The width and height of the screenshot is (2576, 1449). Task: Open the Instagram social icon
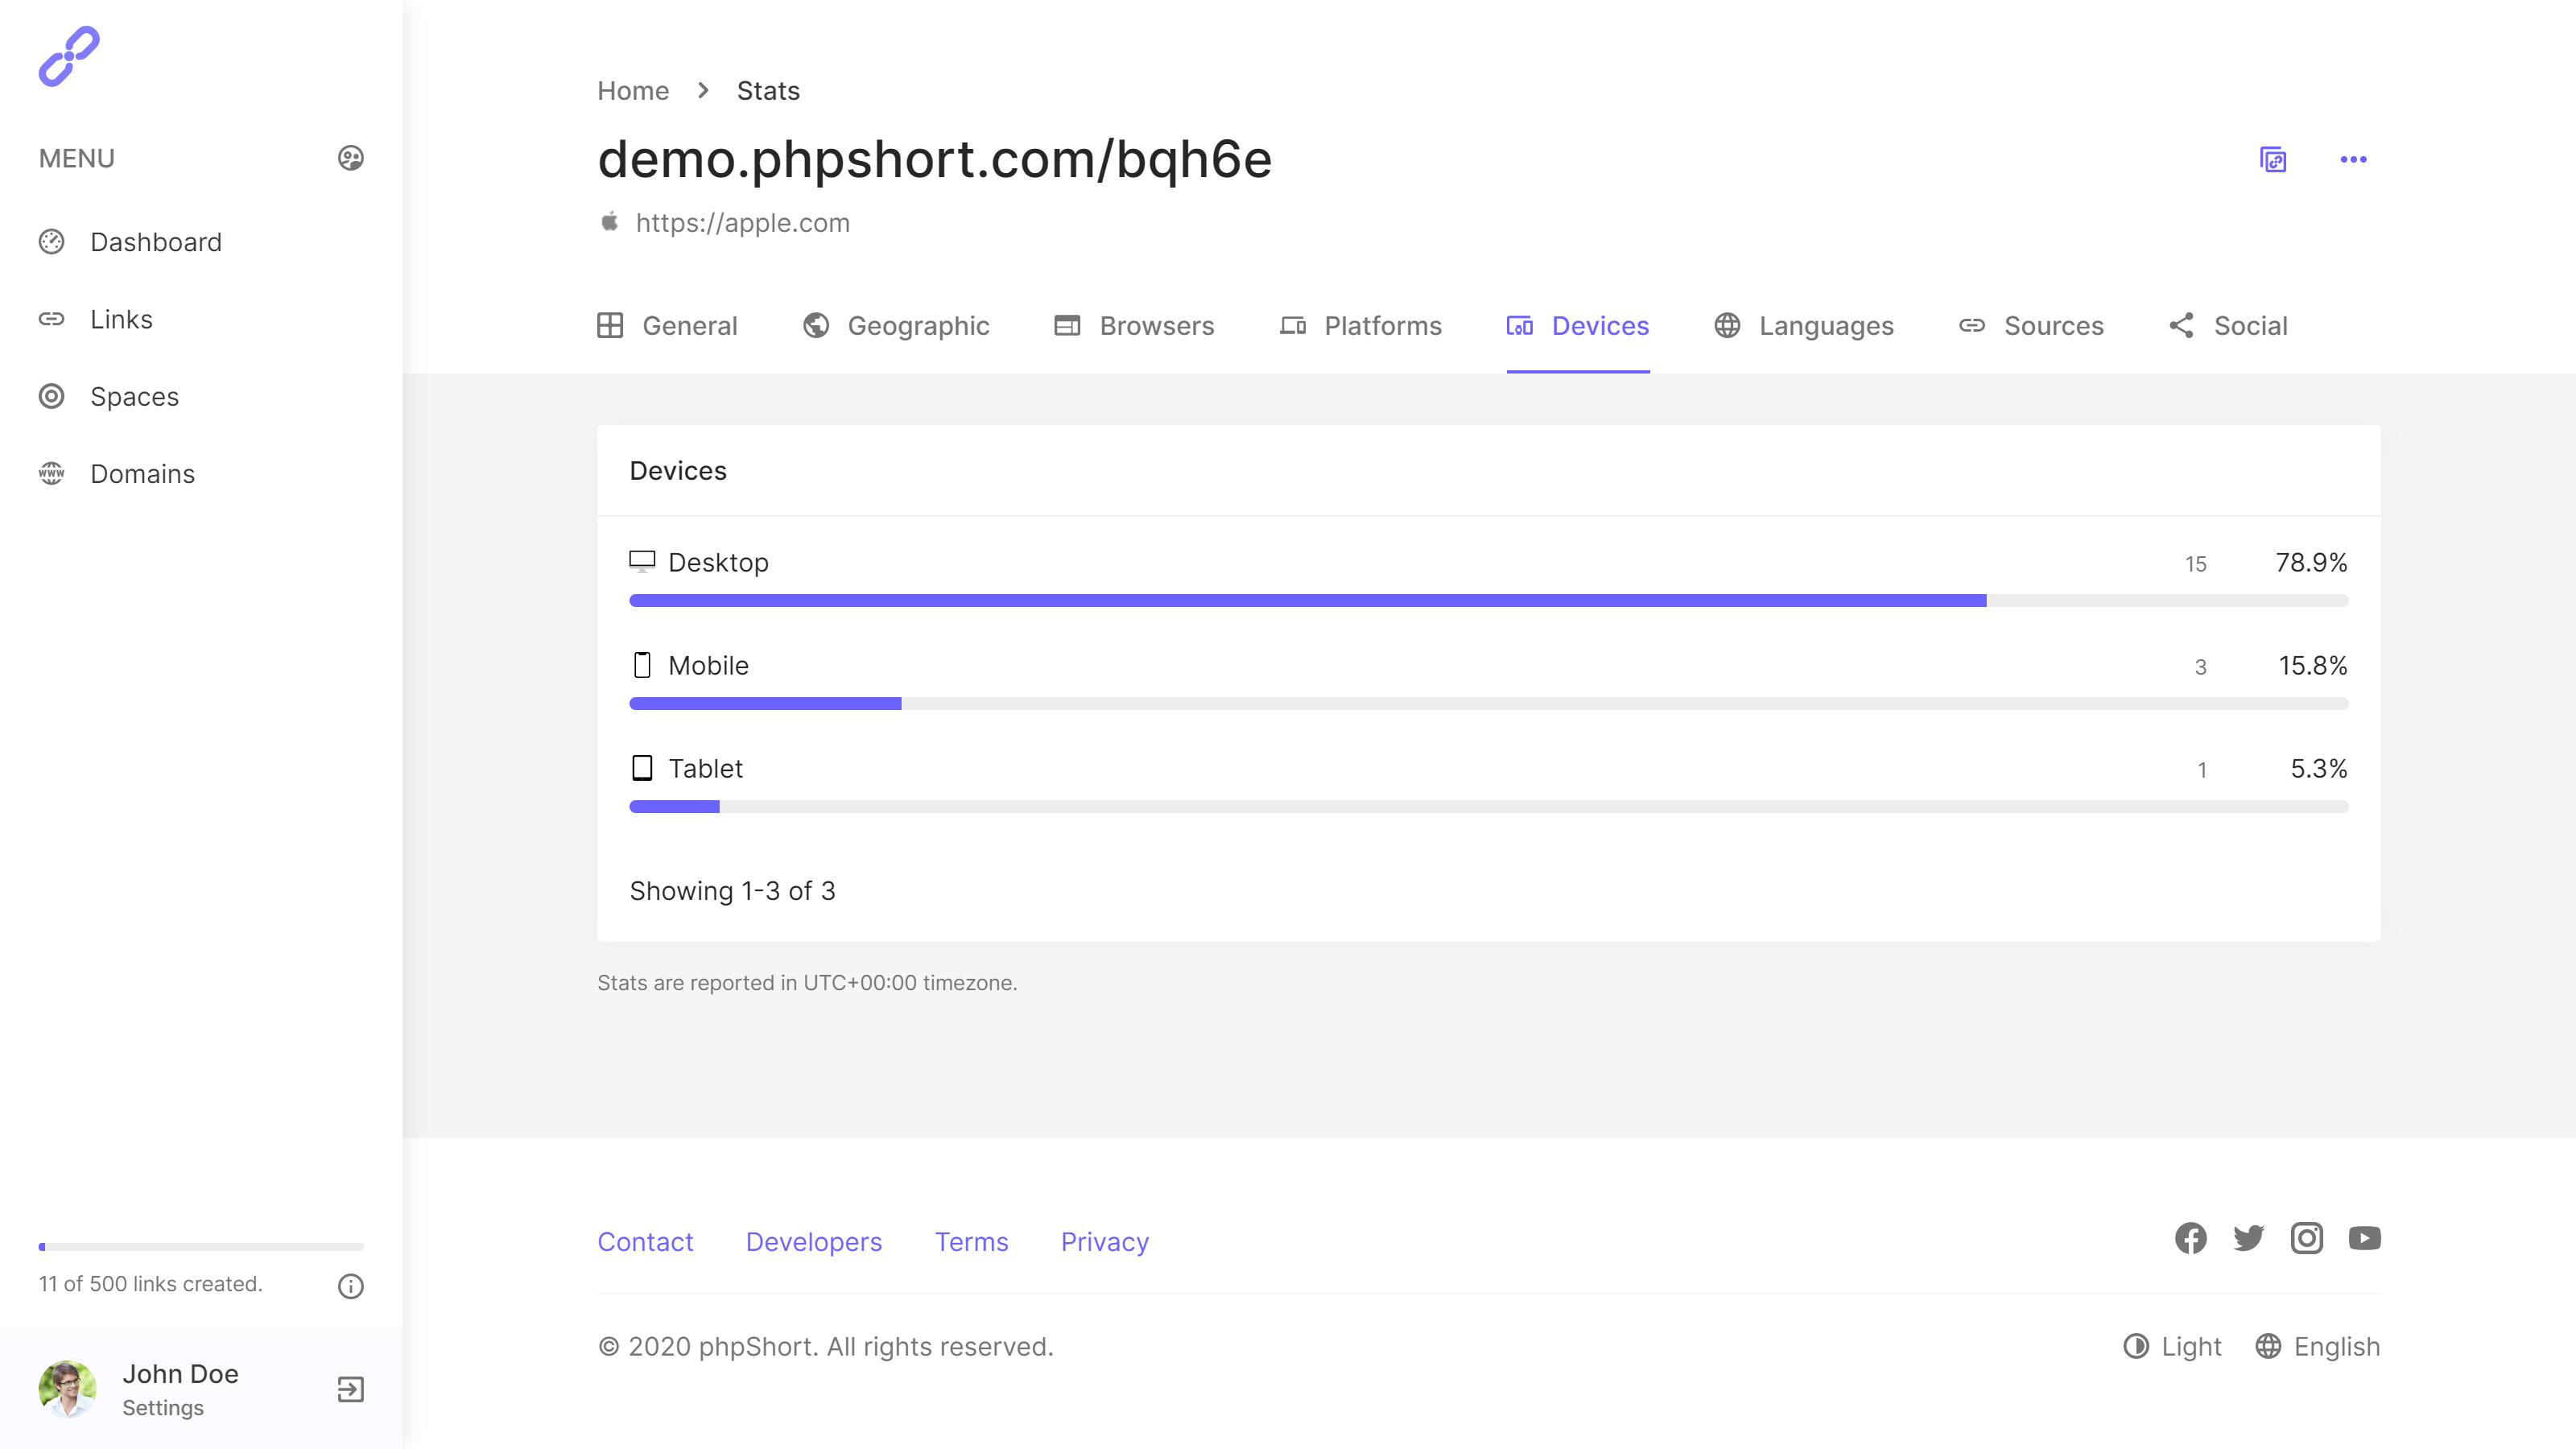point(2306,1239)
